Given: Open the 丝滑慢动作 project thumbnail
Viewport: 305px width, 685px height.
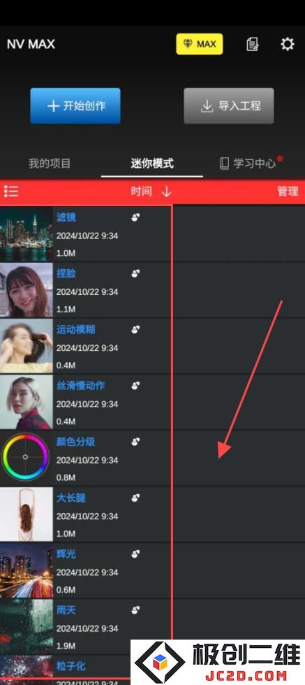Looking at the screenshot, I should coord(27,402).
